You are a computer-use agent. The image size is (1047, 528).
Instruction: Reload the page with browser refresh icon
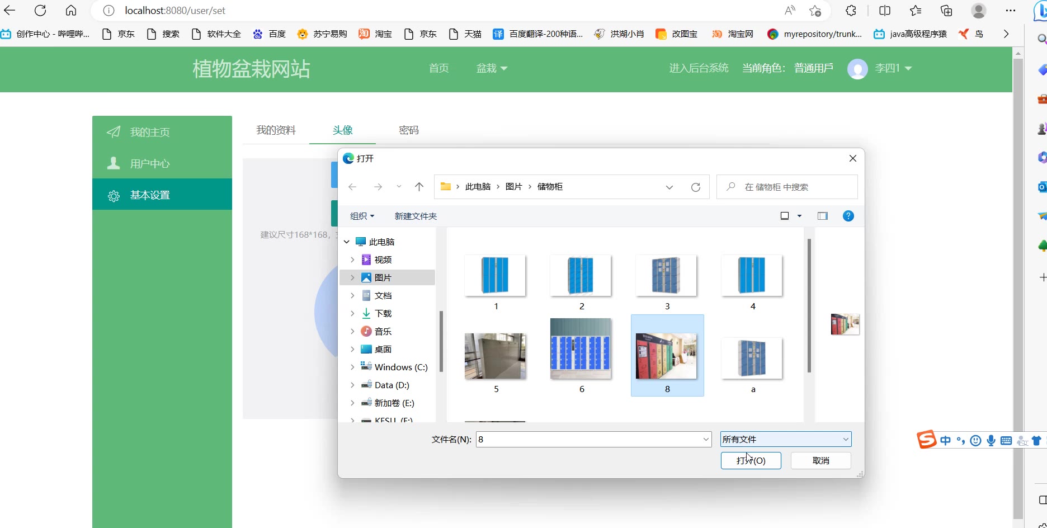(x=40, y=11)
